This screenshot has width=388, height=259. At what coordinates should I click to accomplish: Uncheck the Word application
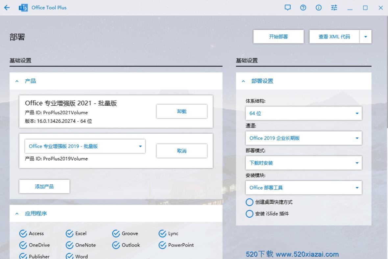[x=69, y=256]
